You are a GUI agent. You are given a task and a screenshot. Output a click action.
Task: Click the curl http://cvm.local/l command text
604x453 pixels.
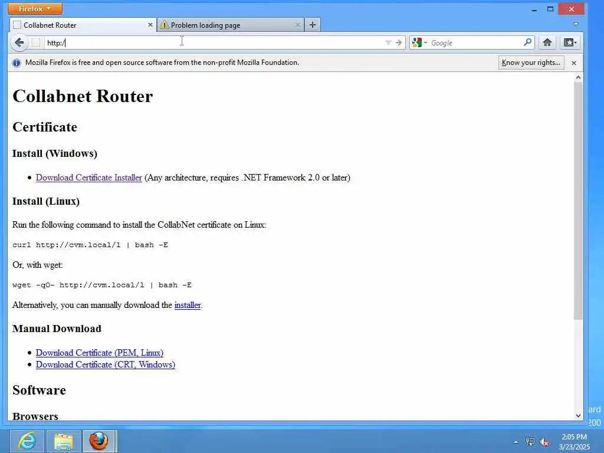pyautogui.click(x=90, y=245)
